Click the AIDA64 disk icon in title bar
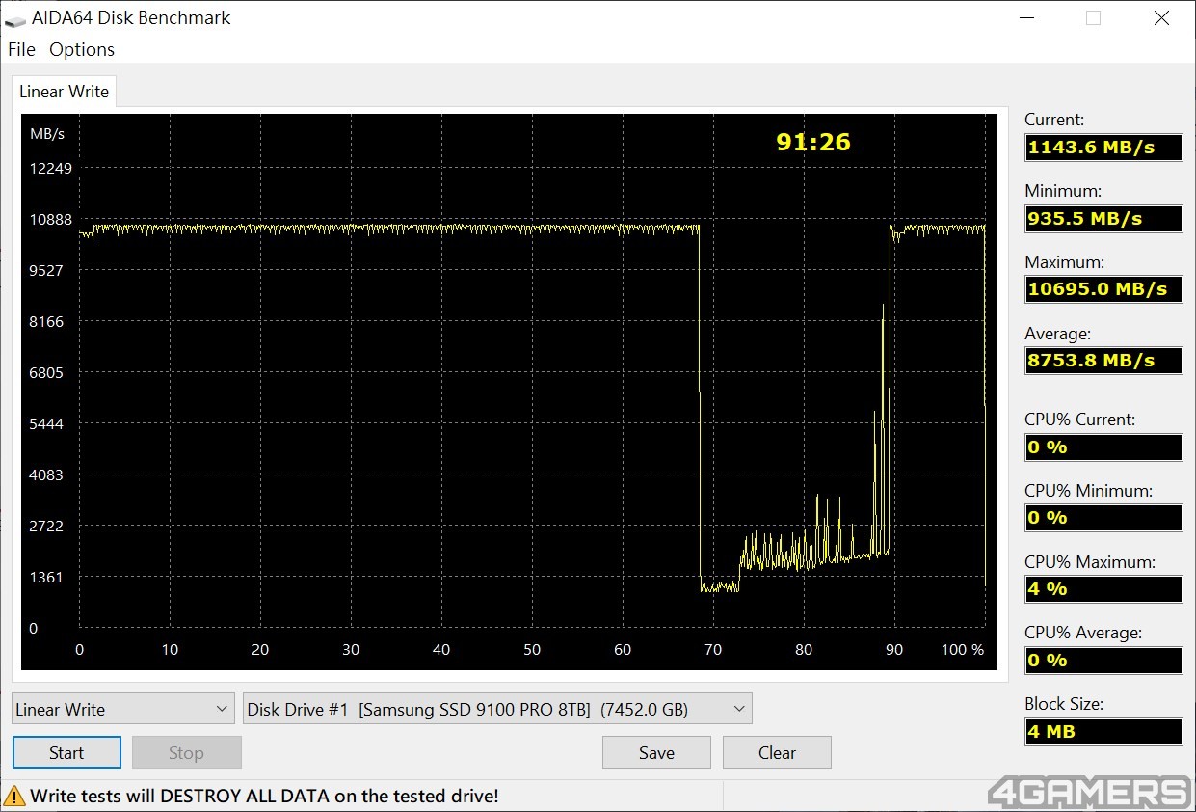The width and height of the screenshot is (1196, 812). coord(16,18)
